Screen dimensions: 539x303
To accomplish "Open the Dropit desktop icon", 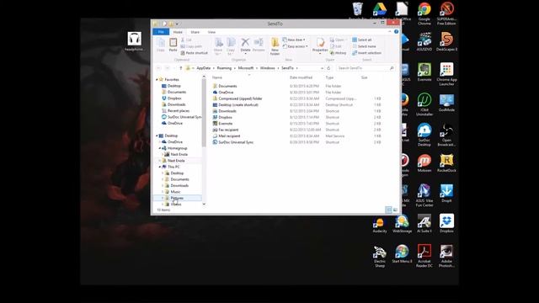I will pos(446,193).
